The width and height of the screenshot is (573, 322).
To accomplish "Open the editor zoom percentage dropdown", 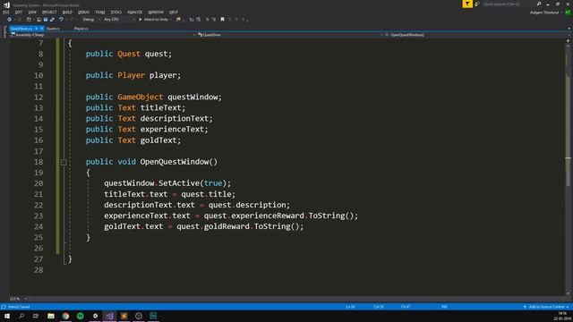I will tap(18, 299).
